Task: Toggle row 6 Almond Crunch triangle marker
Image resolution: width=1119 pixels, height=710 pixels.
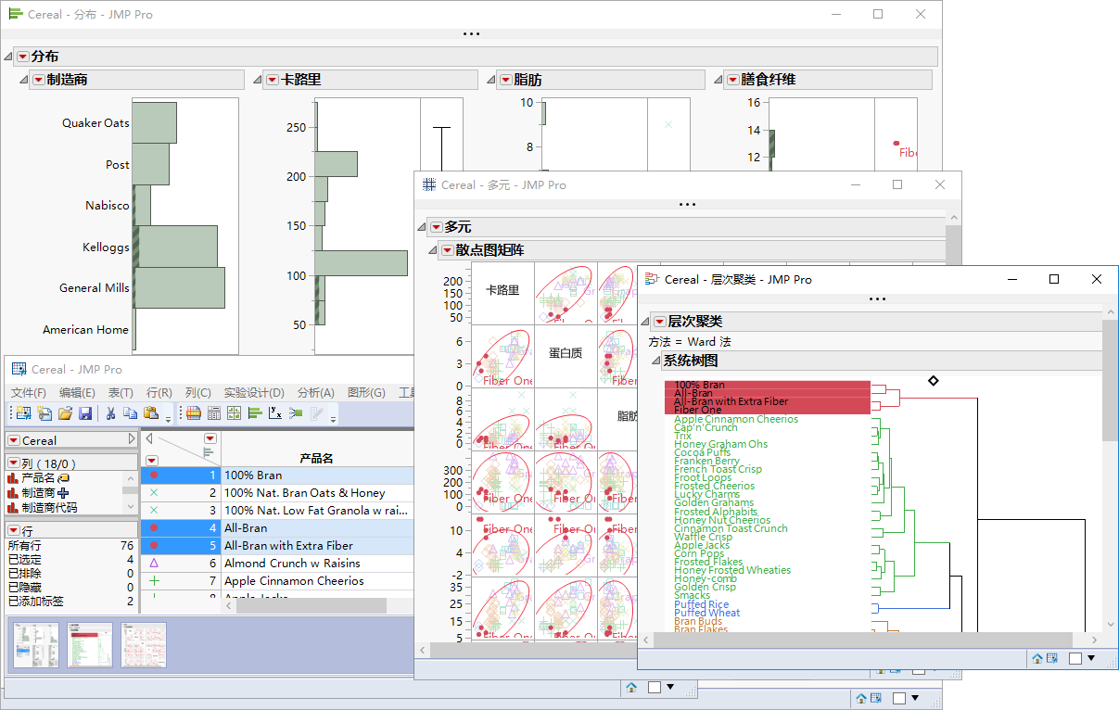Action: pos(154,564)
